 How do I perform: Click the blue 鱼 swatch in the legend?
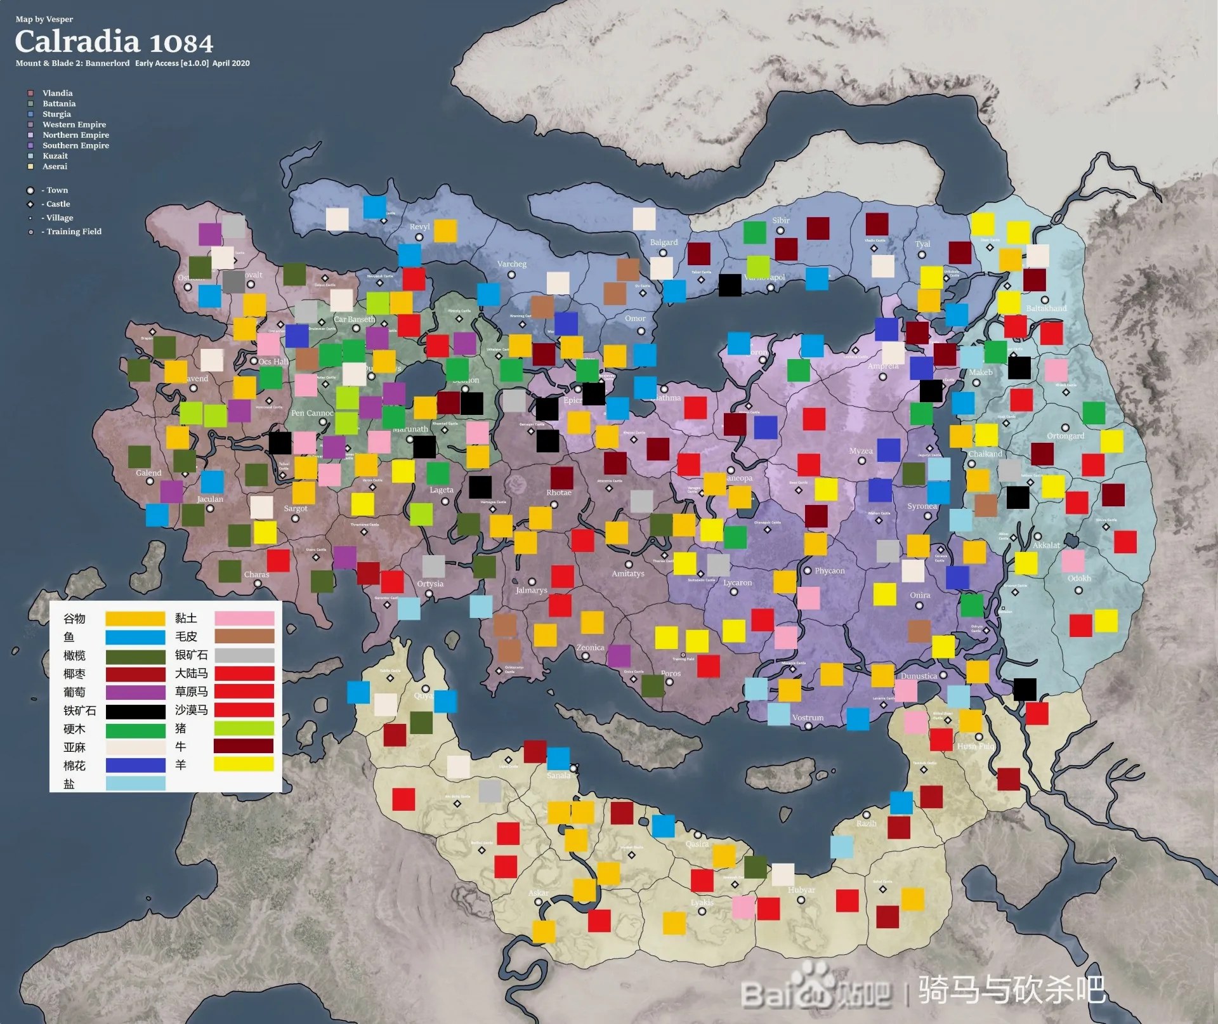point(135,637)
